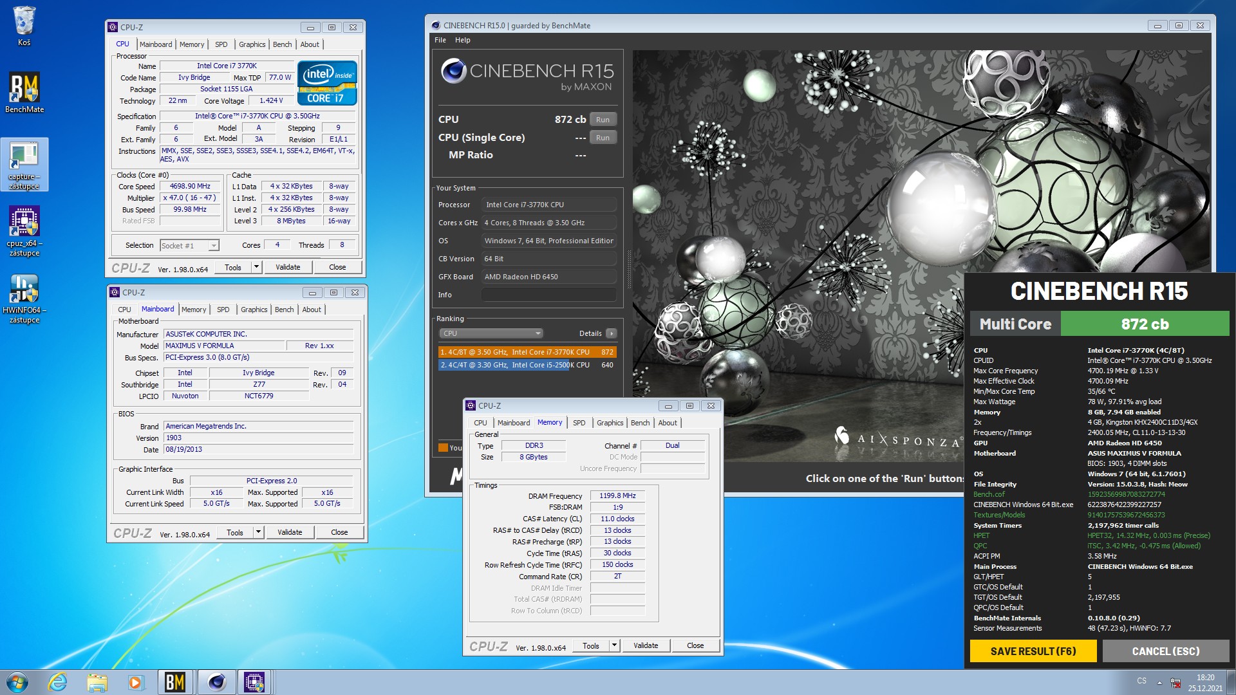The image size is (1236, 695).
Task: Open the Ranking CPU dropdown in Cinebench
Action: pos(491,333)
